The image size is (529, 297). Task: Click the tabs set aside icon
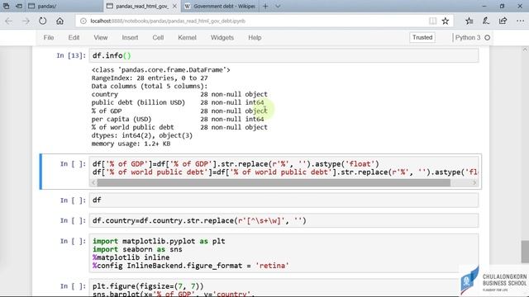coord(6,6)
